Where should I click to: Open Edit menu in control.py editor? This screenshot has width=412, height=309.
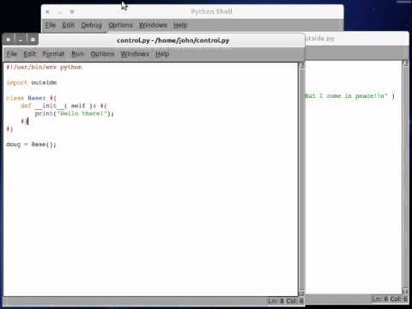click(x=30, y=54)
